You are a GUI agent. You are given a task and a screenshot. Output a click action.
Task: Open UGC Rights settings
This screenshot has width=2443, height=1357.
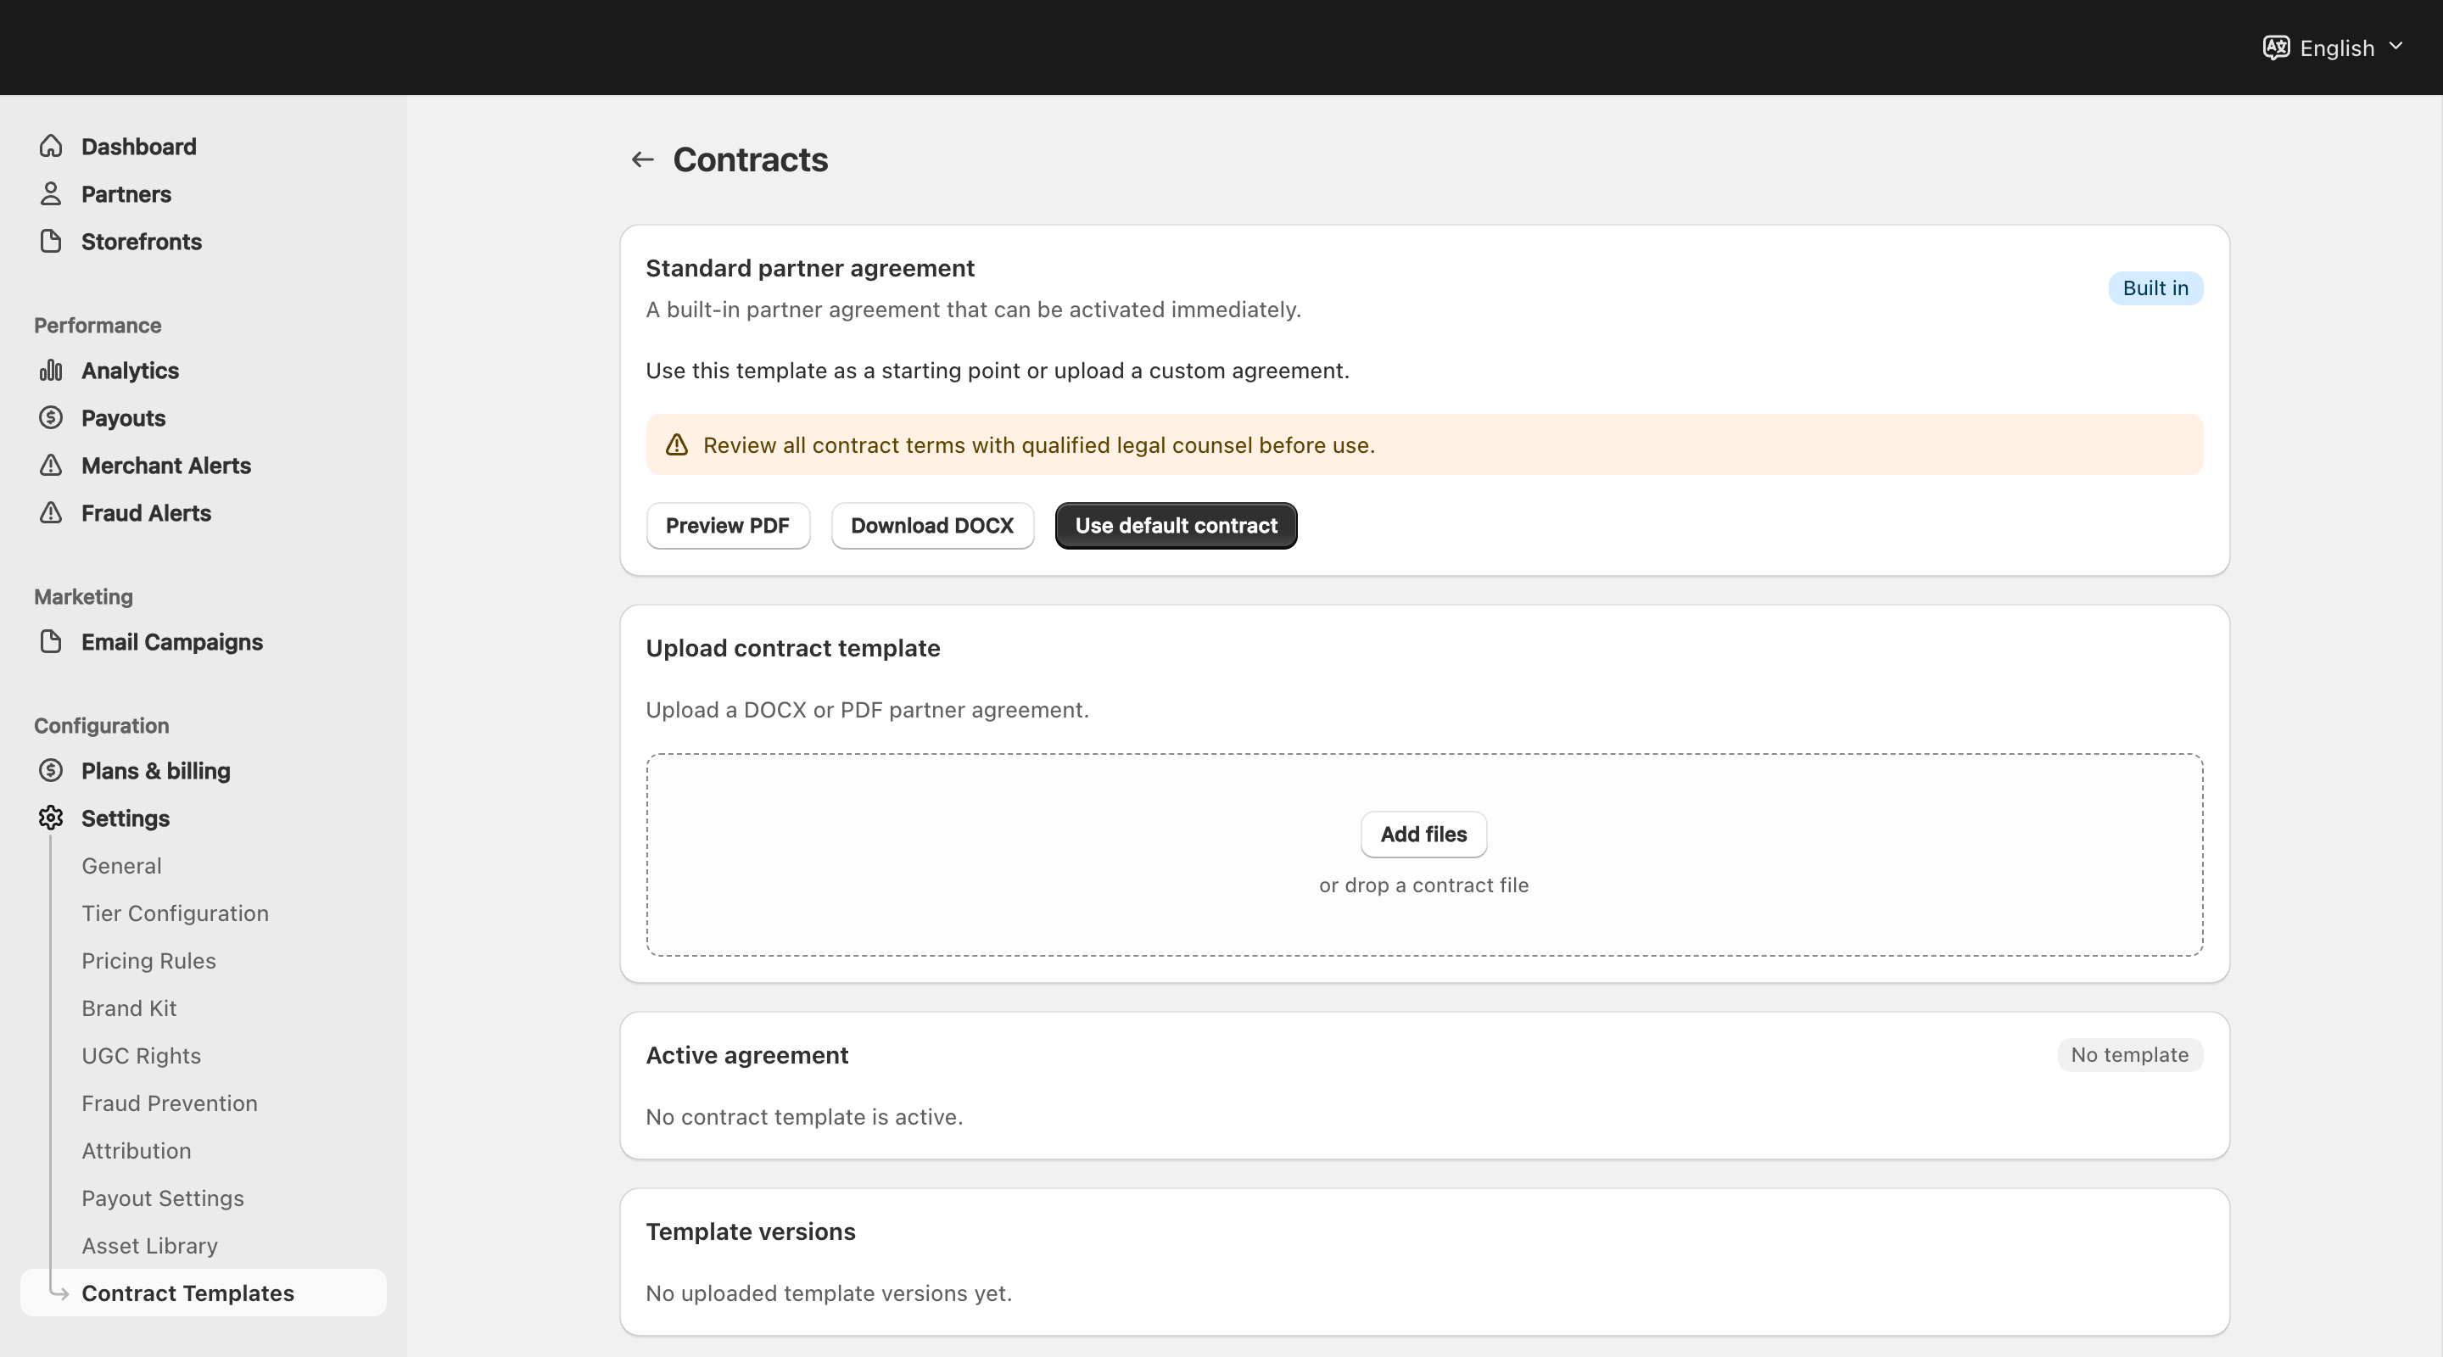pyautogui.click(x=142, y=1055)
